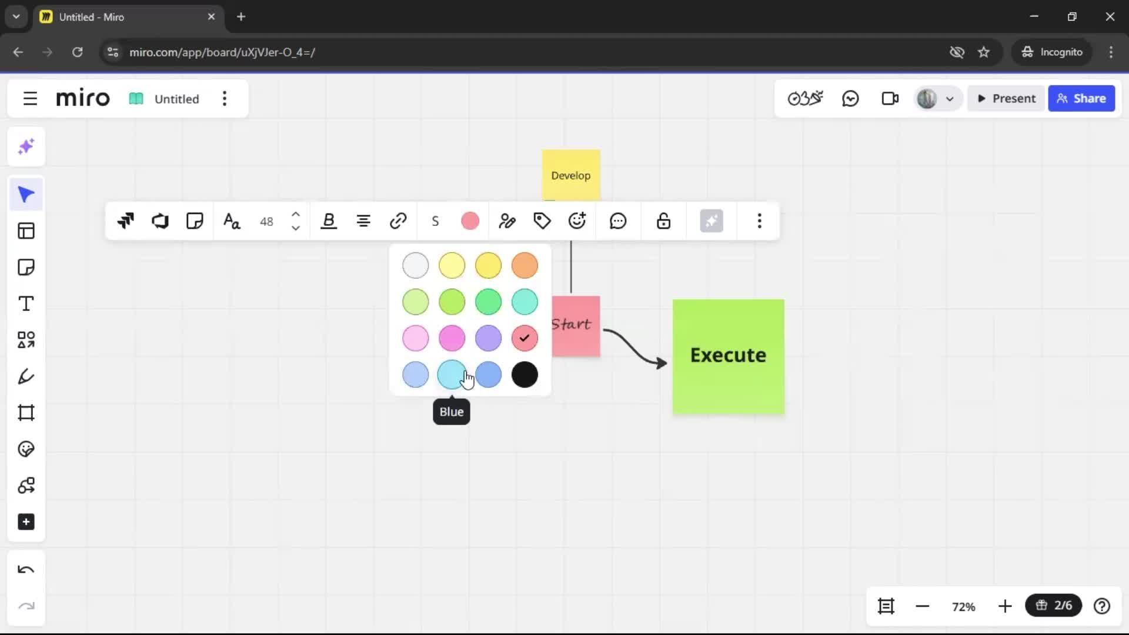Pick the violet color swatch
The width and height of the screenshot is (1129, 635).
(489, 338)
